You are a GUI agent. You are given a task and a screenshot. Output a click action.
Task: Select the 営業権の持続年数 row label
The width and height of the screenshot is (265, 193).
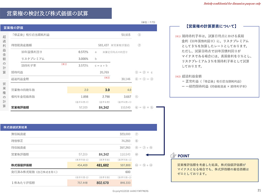23,90
